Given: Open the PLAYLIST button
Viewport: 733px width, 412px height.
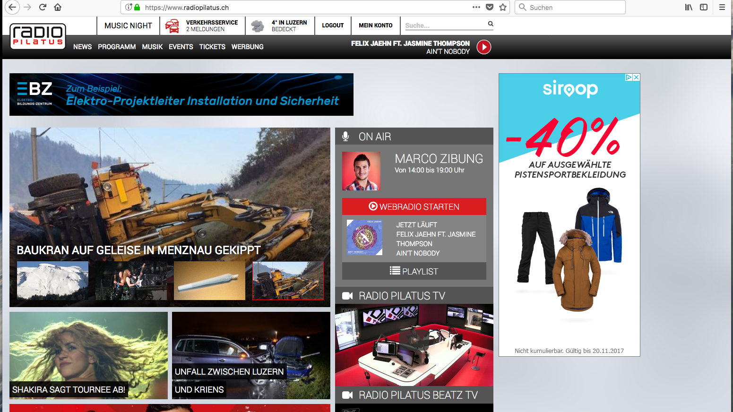Looking at the screenshot, I should (414, 271).
